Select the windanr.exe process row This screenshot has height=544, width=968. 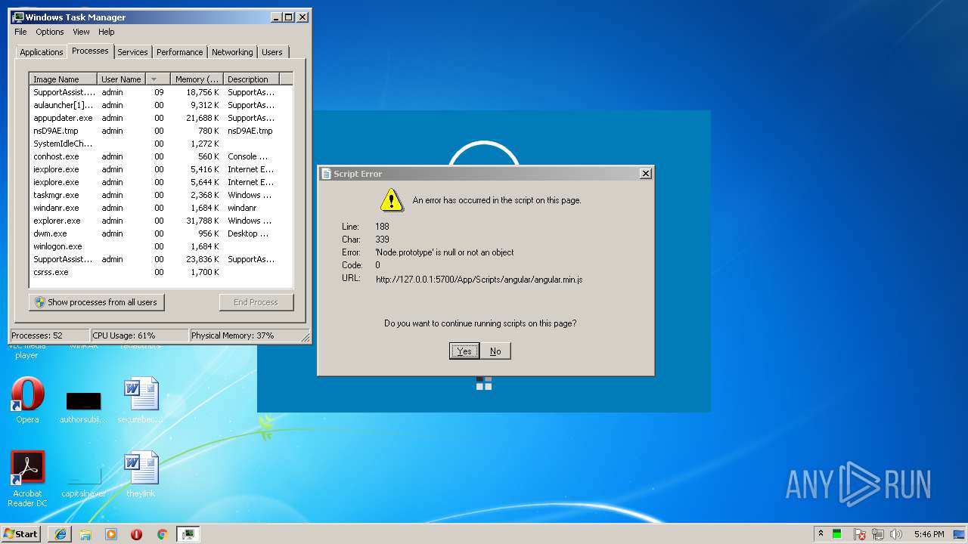click(161, 208)
